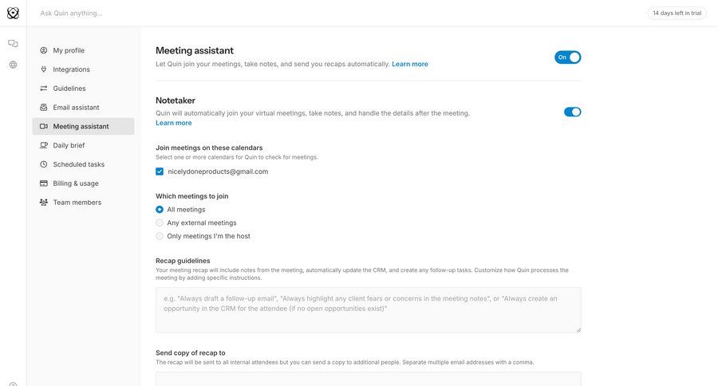Click the Email assistant inbox icon
718x386 pixels.
coord(44,108)
